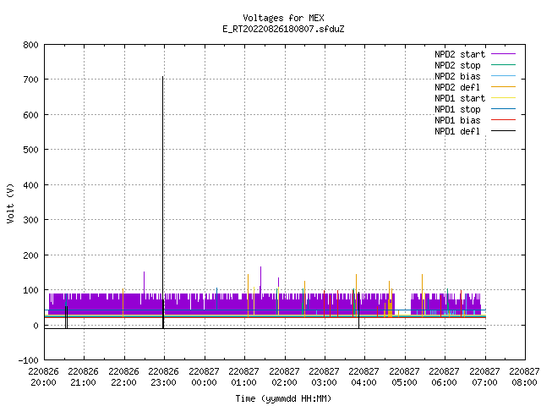Click the "NPD2 defl" legend label

click(x=457, y=87)
